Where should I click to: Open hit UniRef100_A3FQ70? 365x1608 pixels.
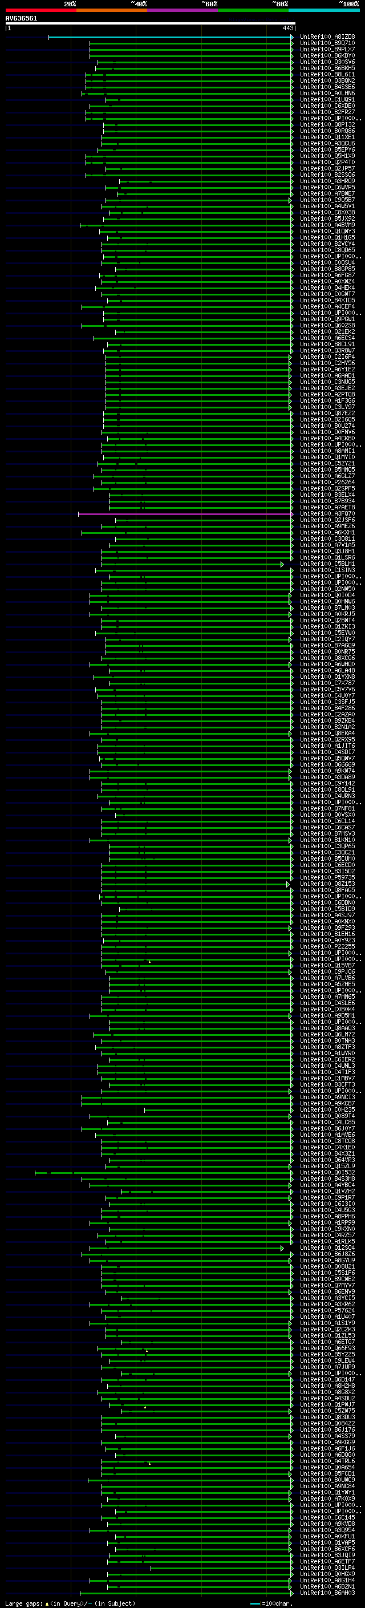click(x=327, y=514)
